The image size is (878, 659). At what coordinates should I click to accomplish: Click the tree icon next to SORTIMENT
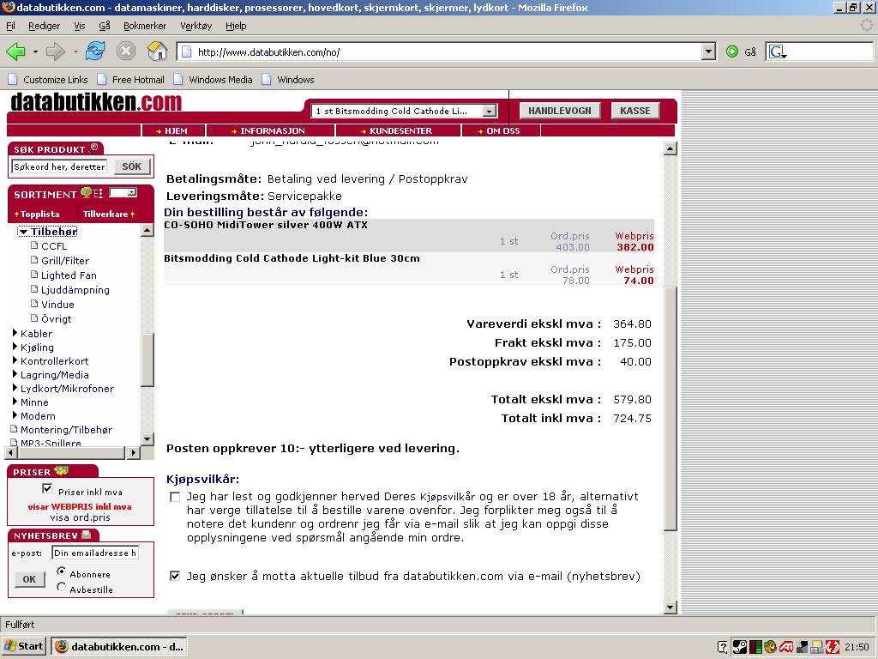[x=87, y=193]
